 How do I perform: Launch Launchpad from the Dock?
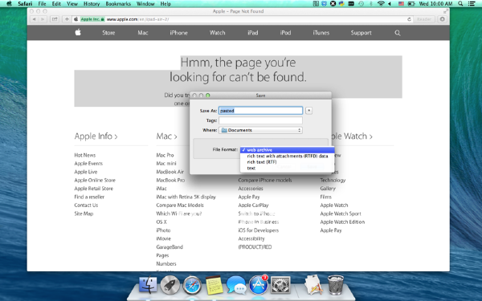pyautogui.click(x=170, y=285)
